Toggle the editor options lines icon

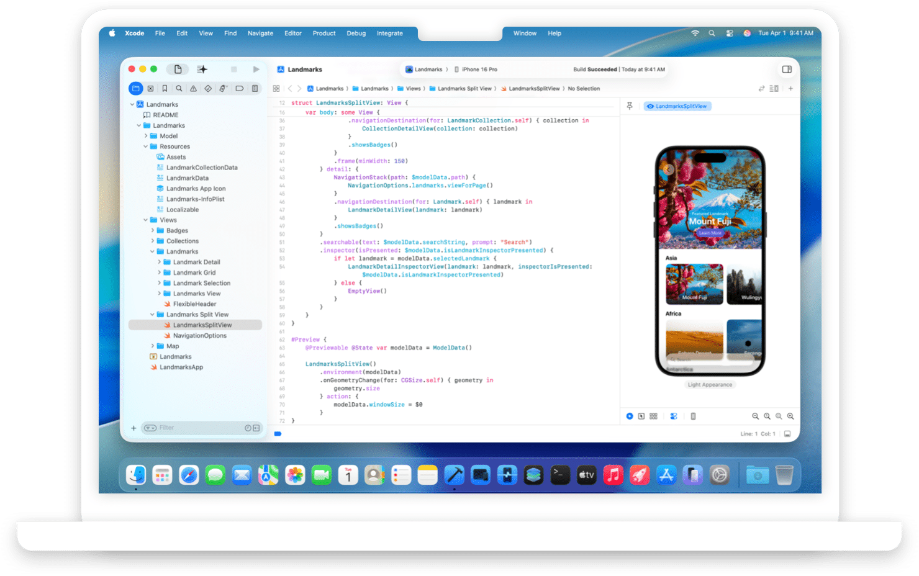click(774, 89)
